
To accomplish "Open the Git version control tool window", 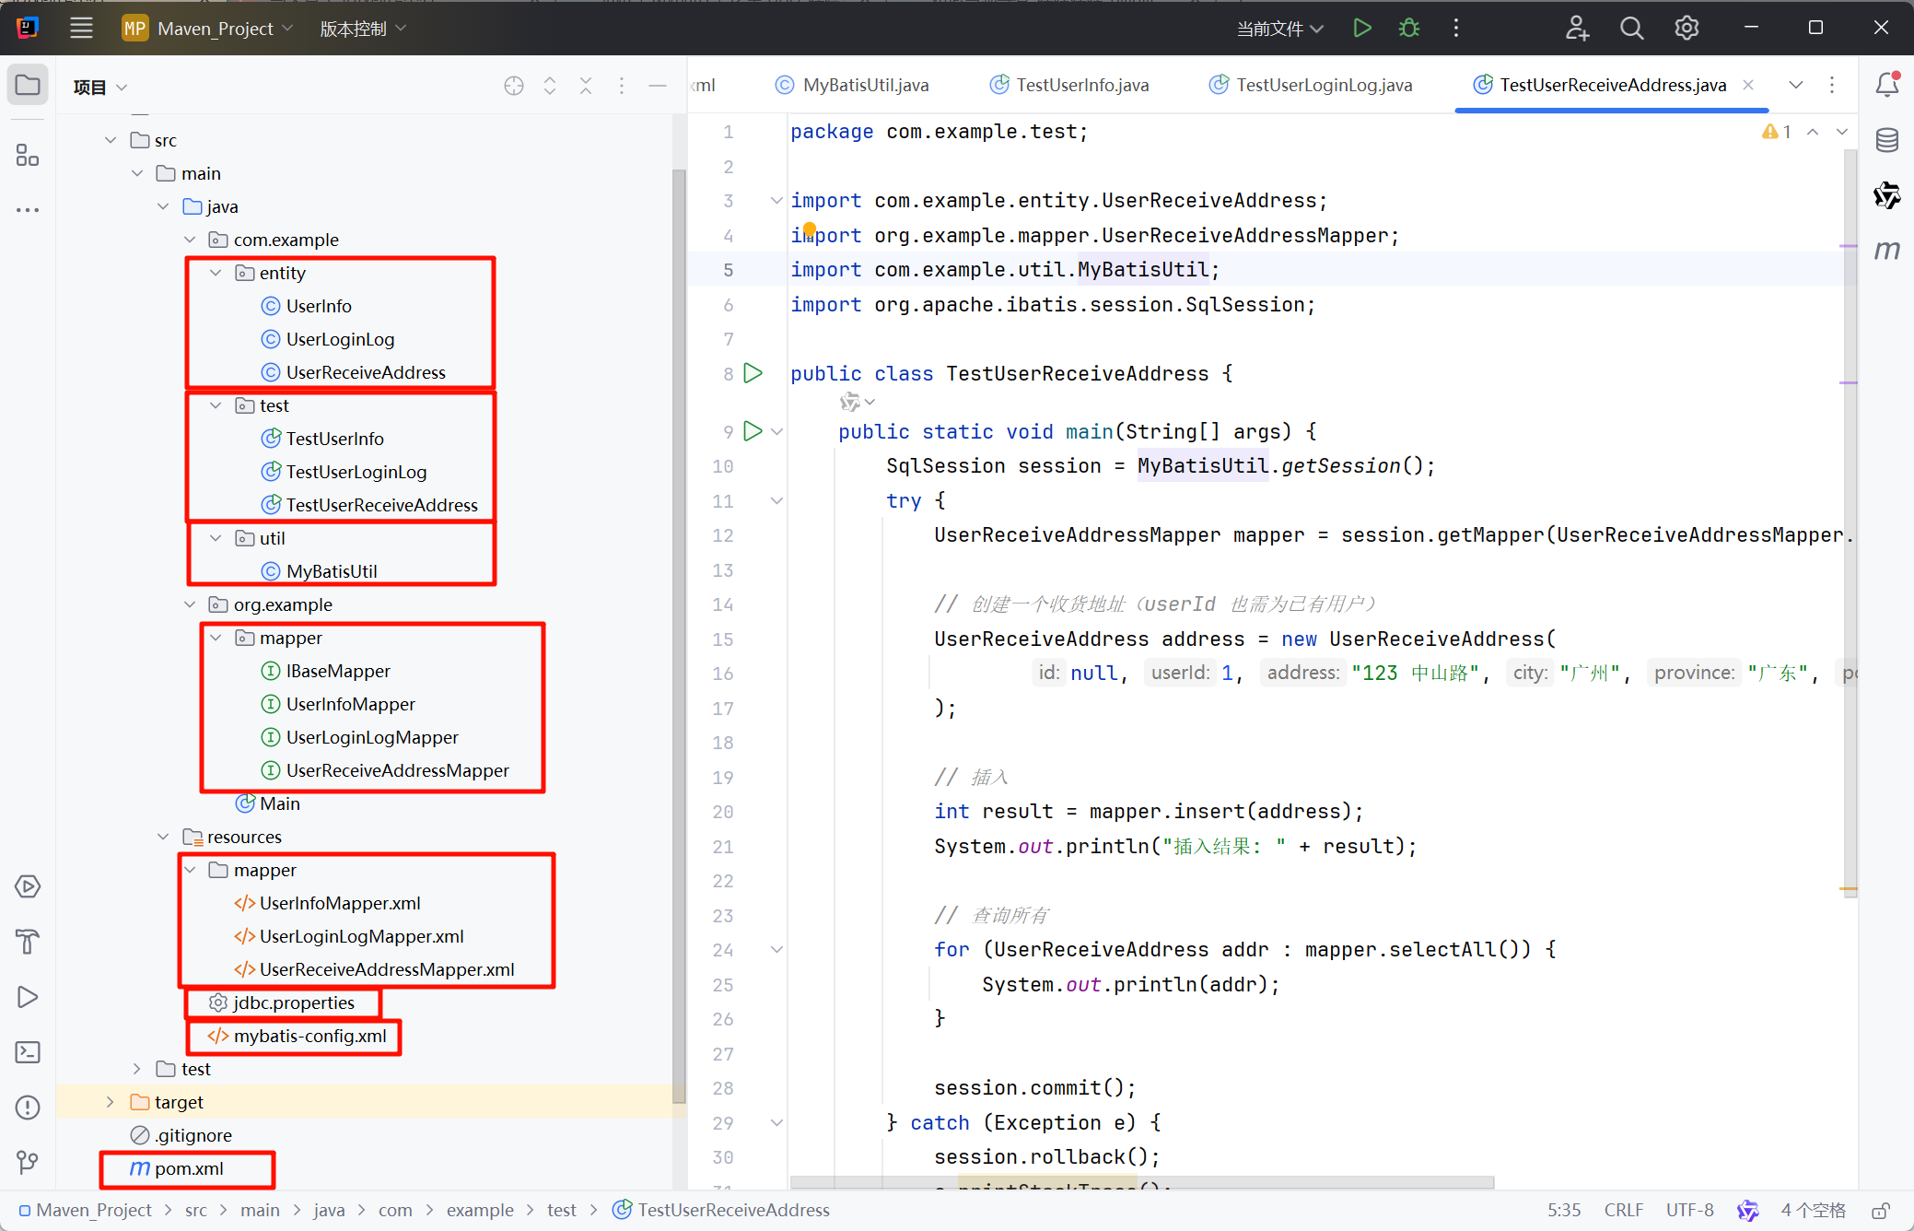I will click(x=28, y=1163).
